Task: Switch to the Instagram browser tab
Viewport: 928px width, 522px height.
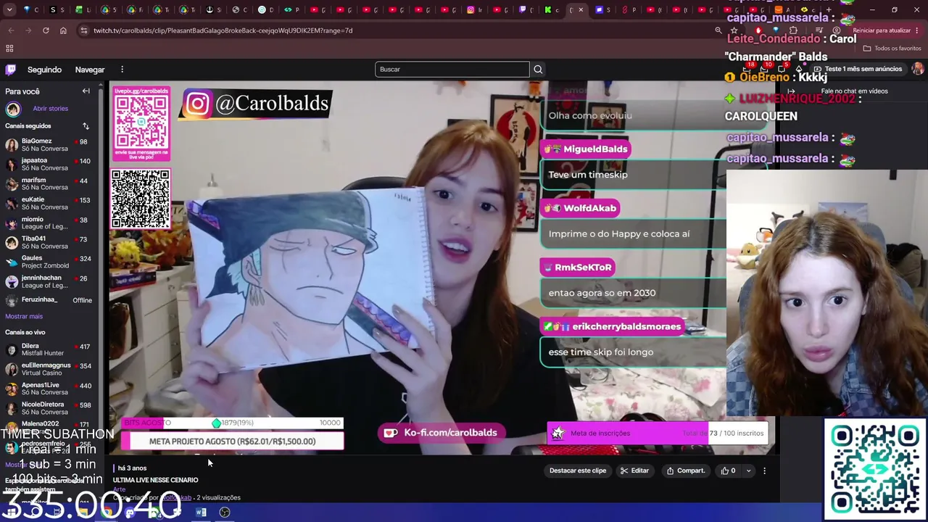Action: coord(473,10)
